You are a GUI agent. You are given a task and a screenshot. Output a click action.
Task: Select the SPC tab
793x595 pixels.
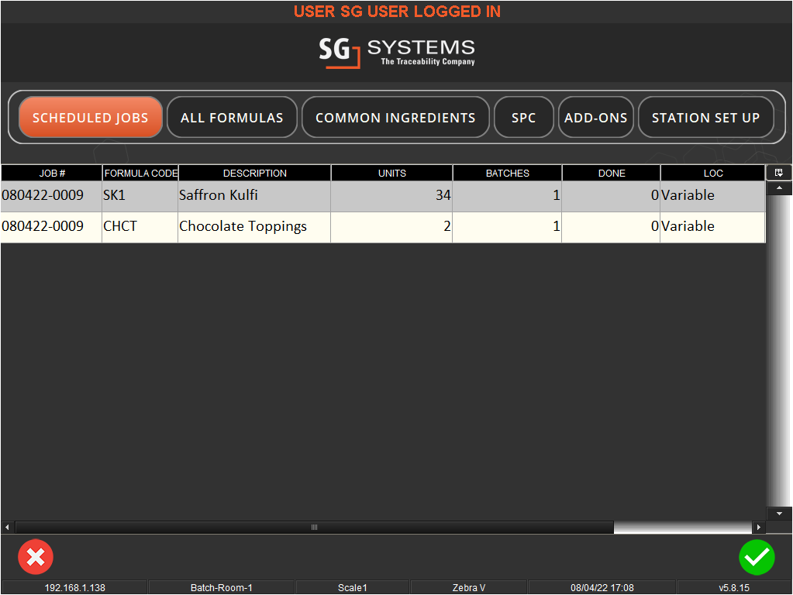click(x=523, y=117)
